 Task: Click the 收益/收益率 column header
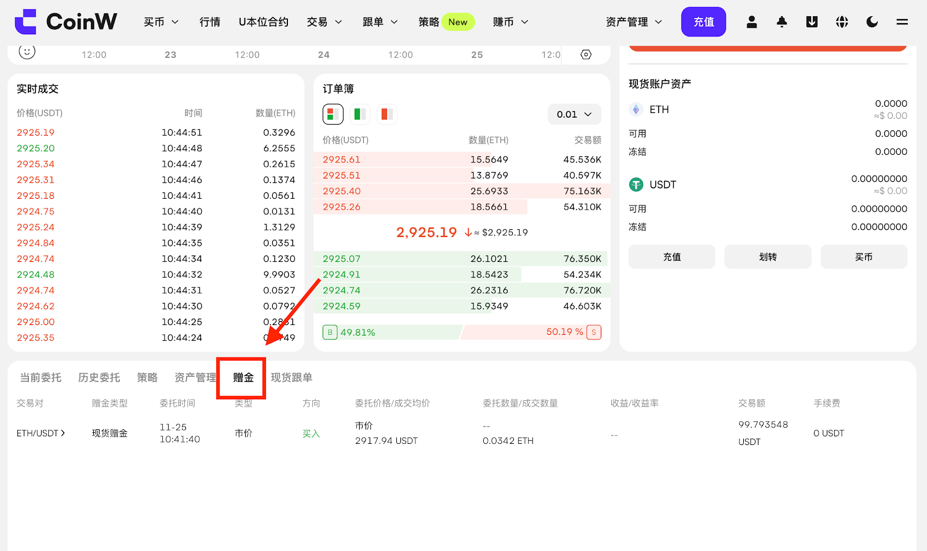point(634,403)
